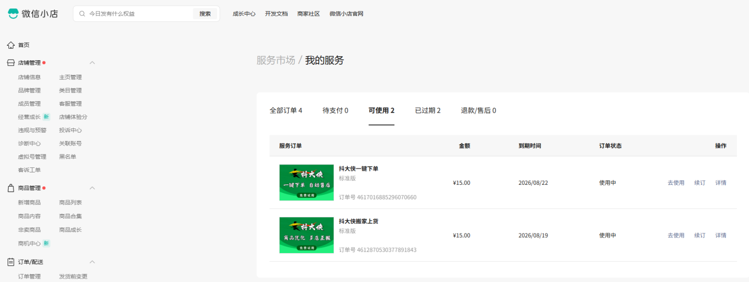Select the 可使用 2 tab
The width and height of the screenshot is (749, 282).
pyautogui.click(x=381, y=111)
